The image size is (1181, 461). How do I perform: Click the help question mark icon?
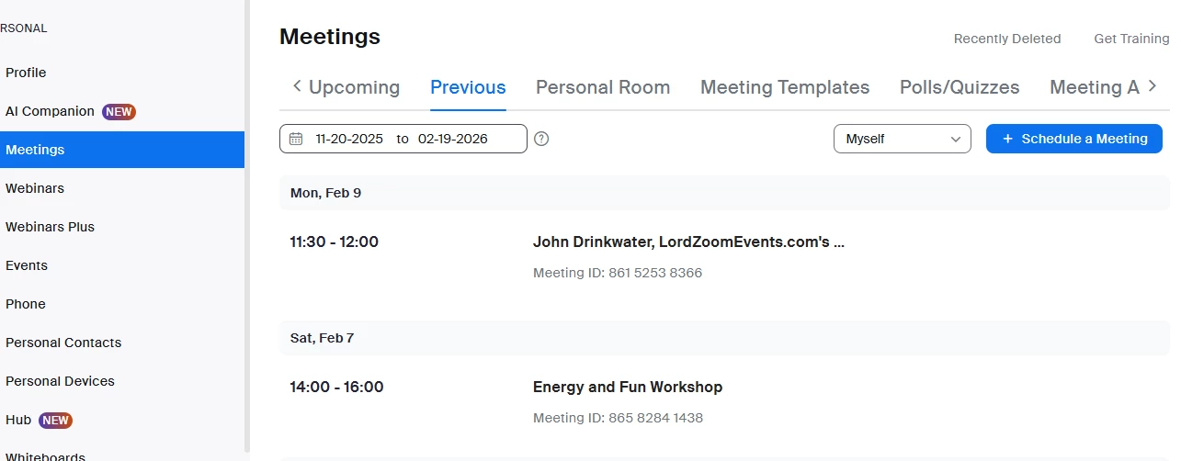[541, 139]
